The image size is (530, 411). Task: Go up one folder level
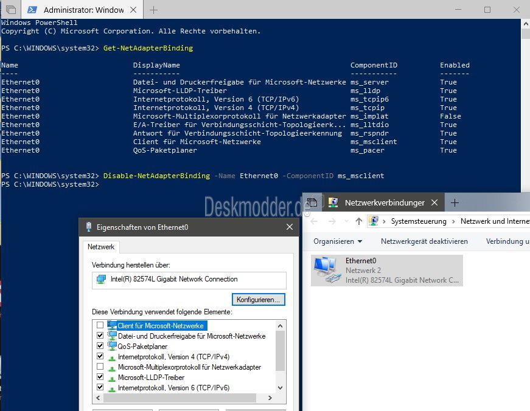(359, 221)
